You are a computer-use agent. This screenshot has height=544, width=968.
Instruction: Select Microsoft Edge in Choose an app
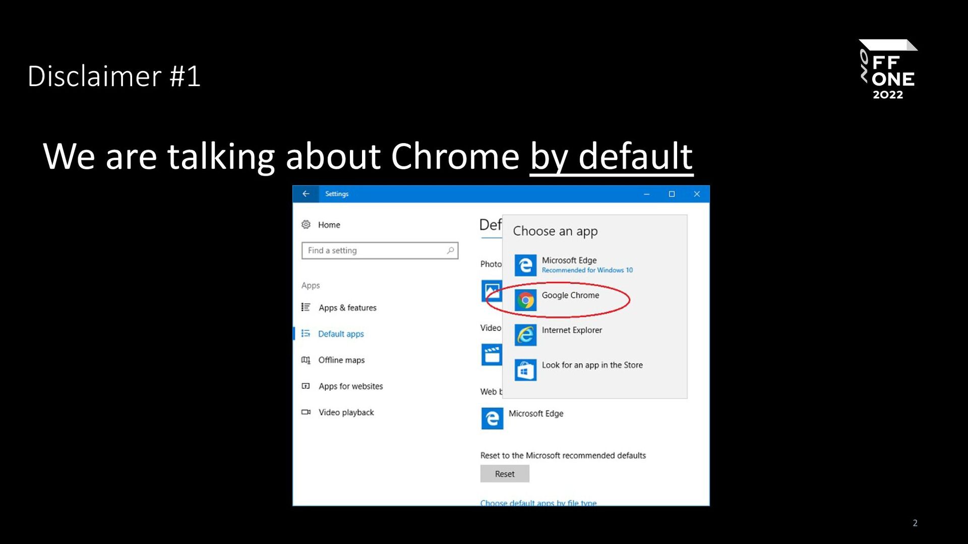click(x=569, y=260)
